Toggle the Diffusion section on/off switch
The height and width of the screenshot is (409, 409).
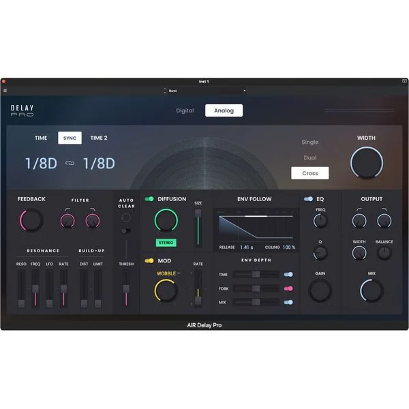(149, 199)
